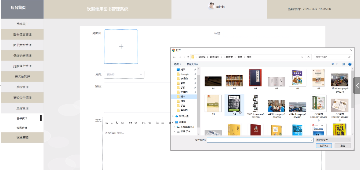
Task: Open the 系统用户 sidebar menu
Action: pyautogui.click(x=22, y=24)
